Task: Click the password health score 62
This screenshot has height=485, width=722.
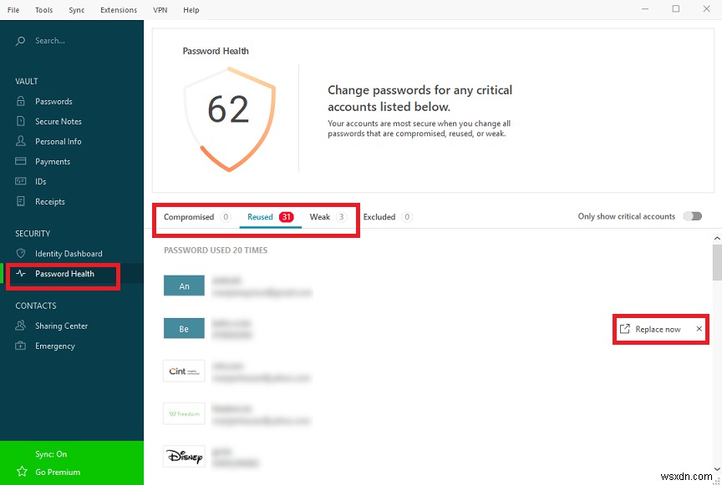Action: tap(228, 110)
